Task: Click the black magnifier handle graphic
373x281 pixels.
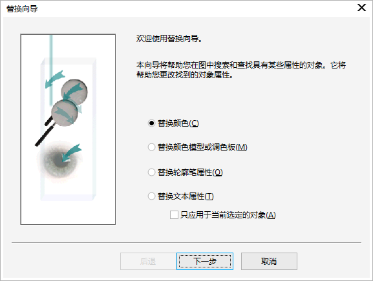Action: coord(45,136)
